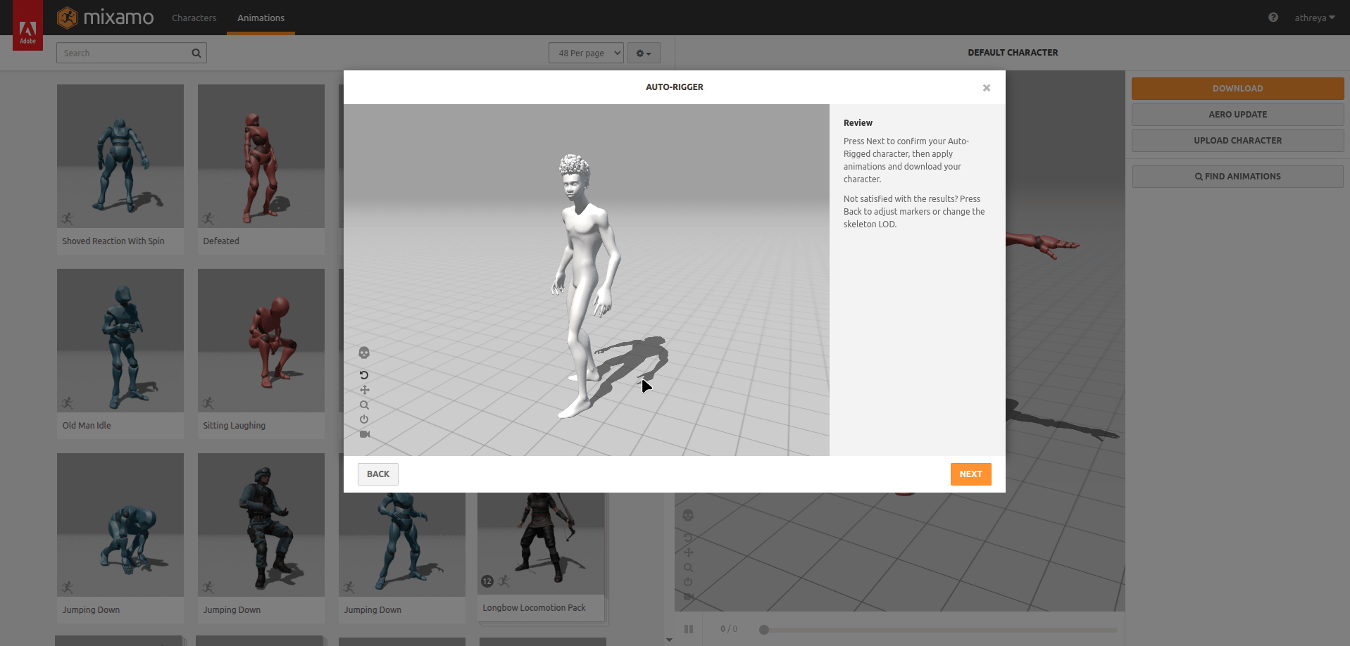
Task: Open the gear settings dropdown
Action: click(644, 53)
